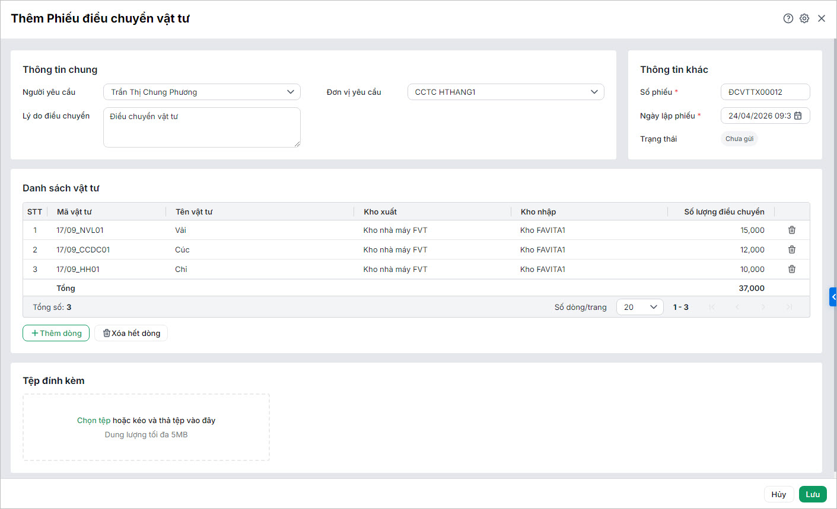Click the 15,000 quantity cell
The width and height of the screenshot is (837, 509).
[752, 230]
